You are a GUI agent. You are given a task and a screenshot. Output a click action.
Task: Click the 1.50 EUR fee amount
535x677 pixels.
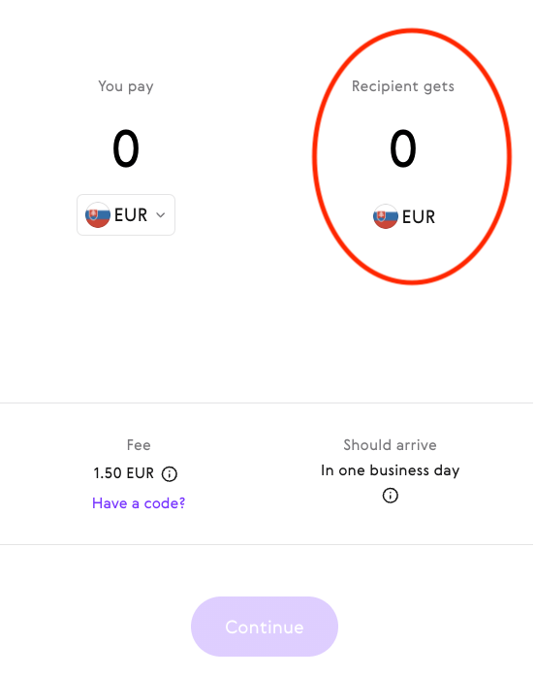124,473
